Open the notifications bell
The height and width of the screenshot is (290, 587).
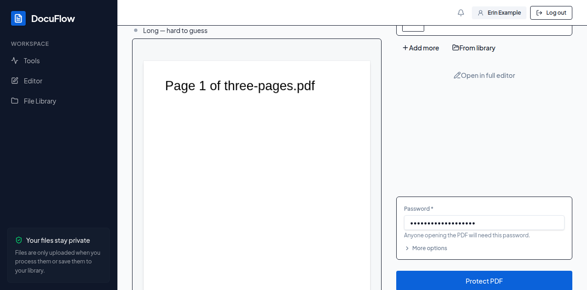(461, 13)
